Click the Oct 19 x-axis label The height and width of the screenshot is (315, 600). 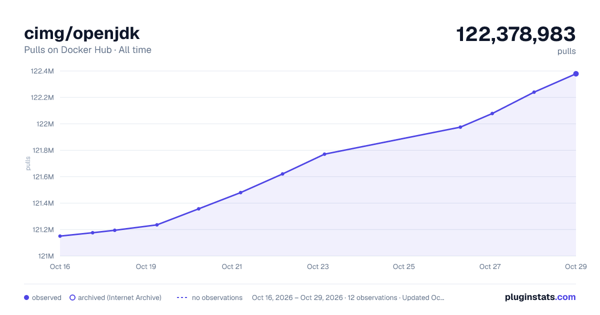click(x=146, y=266)
